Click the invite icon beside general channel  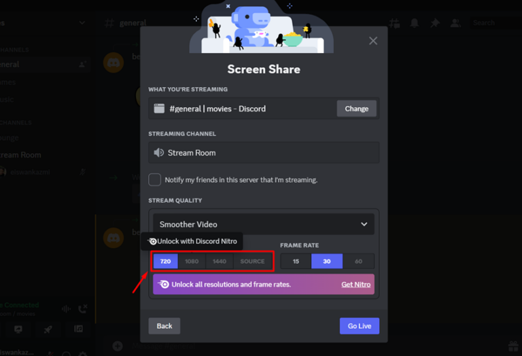coord(82,65)
